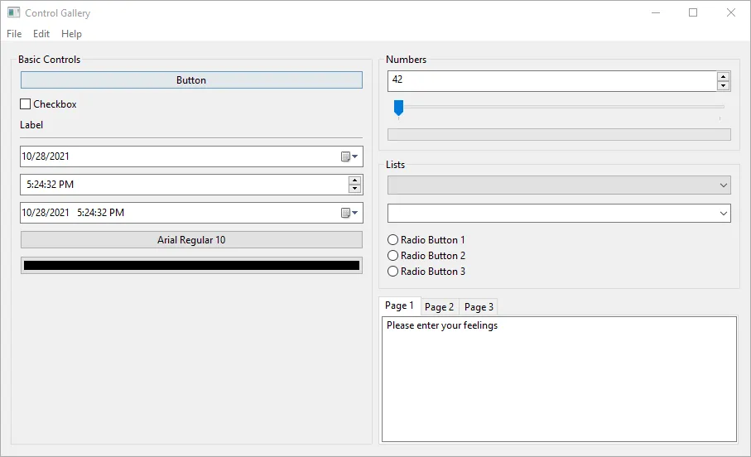Expand the editable white combobox in Lists
The height and width of the screenshot is (457, 751).
[x=723, y=213]
